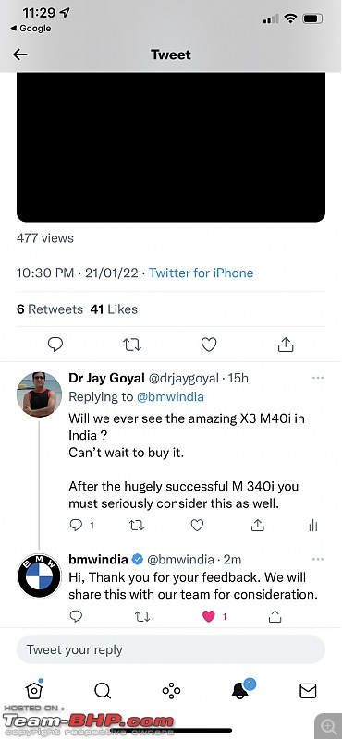Share the main tweet
Viewport: 342px width, 739px height.
click(286, 345)
